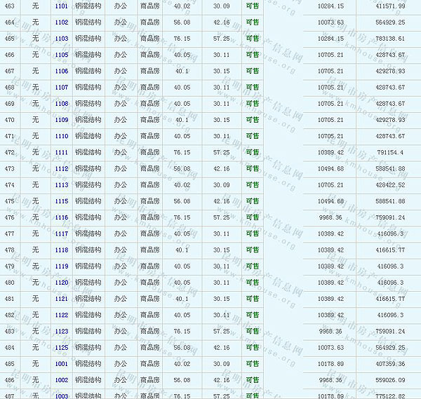Click the 可售 status in row 472
This screenshot has width=421, height=399.
point(252,153)
